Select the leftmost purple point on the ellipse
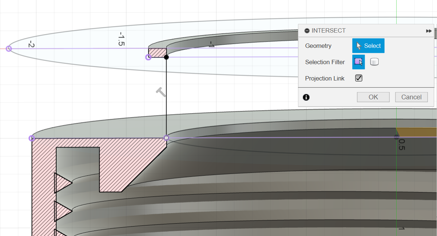 [x=8, y=48]
